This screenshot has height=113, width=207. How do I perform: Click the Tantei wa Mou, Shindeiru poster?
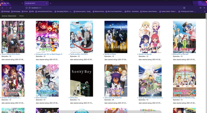[82, 37]
